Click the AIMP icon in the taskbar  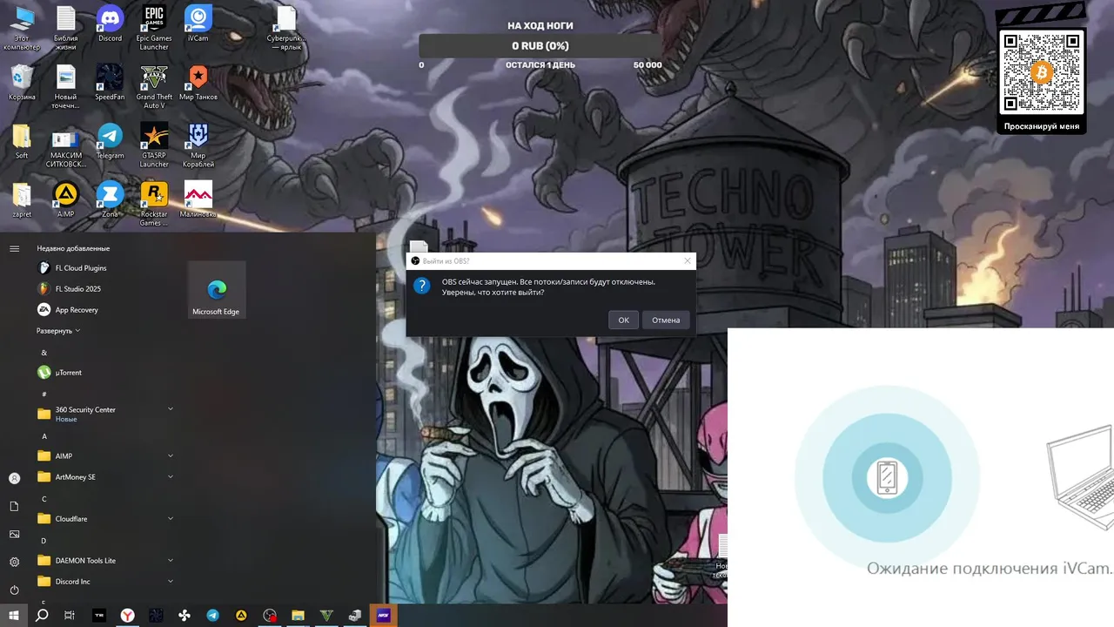(241, 616)
